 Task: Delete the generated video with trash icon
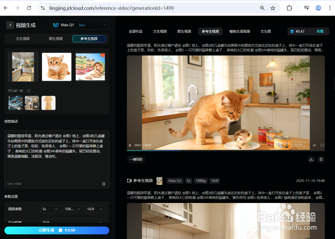pyautogui.click(x=321, y=159)
